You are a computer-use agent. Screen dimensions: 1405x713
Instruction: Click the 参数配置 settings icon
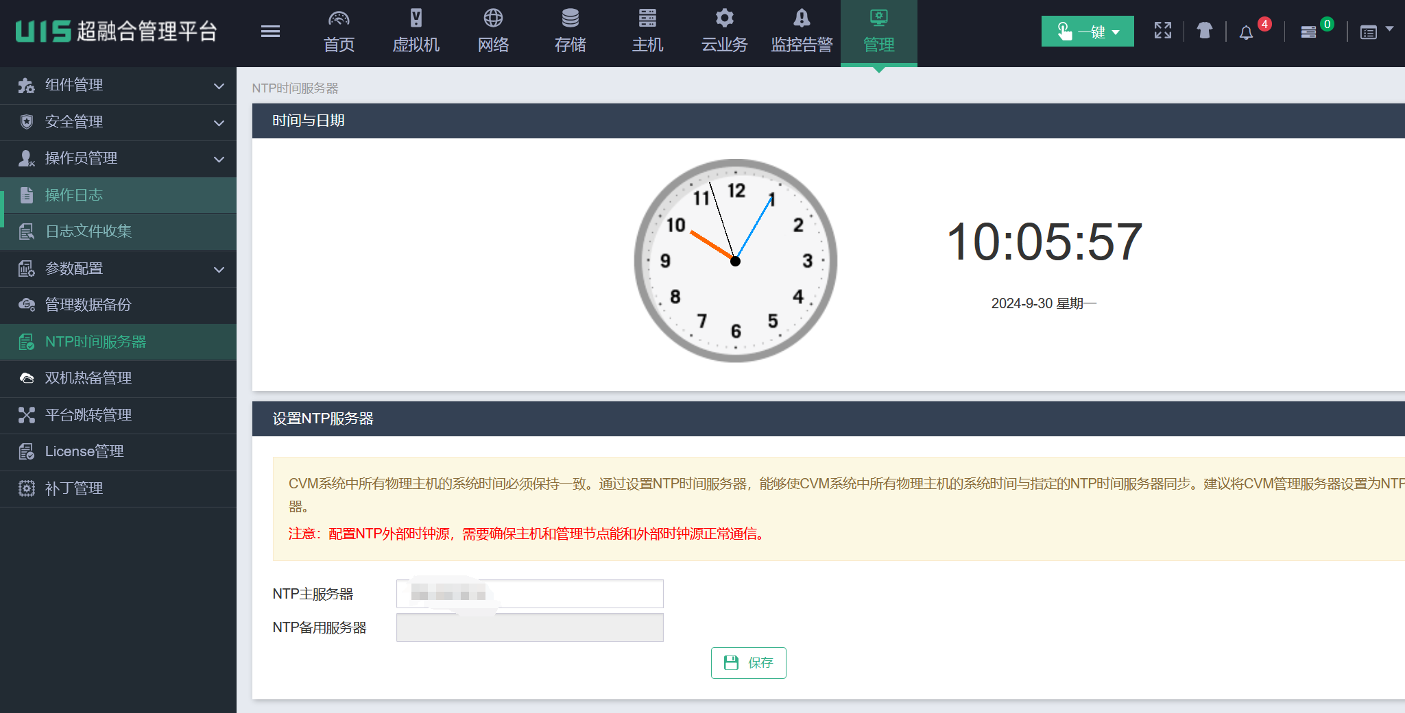26,268
